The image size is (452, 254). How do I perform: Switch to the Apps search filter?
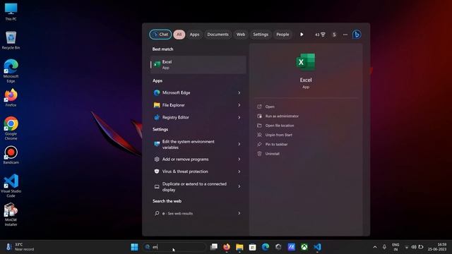pyautogui.click(x=194, y=35)
